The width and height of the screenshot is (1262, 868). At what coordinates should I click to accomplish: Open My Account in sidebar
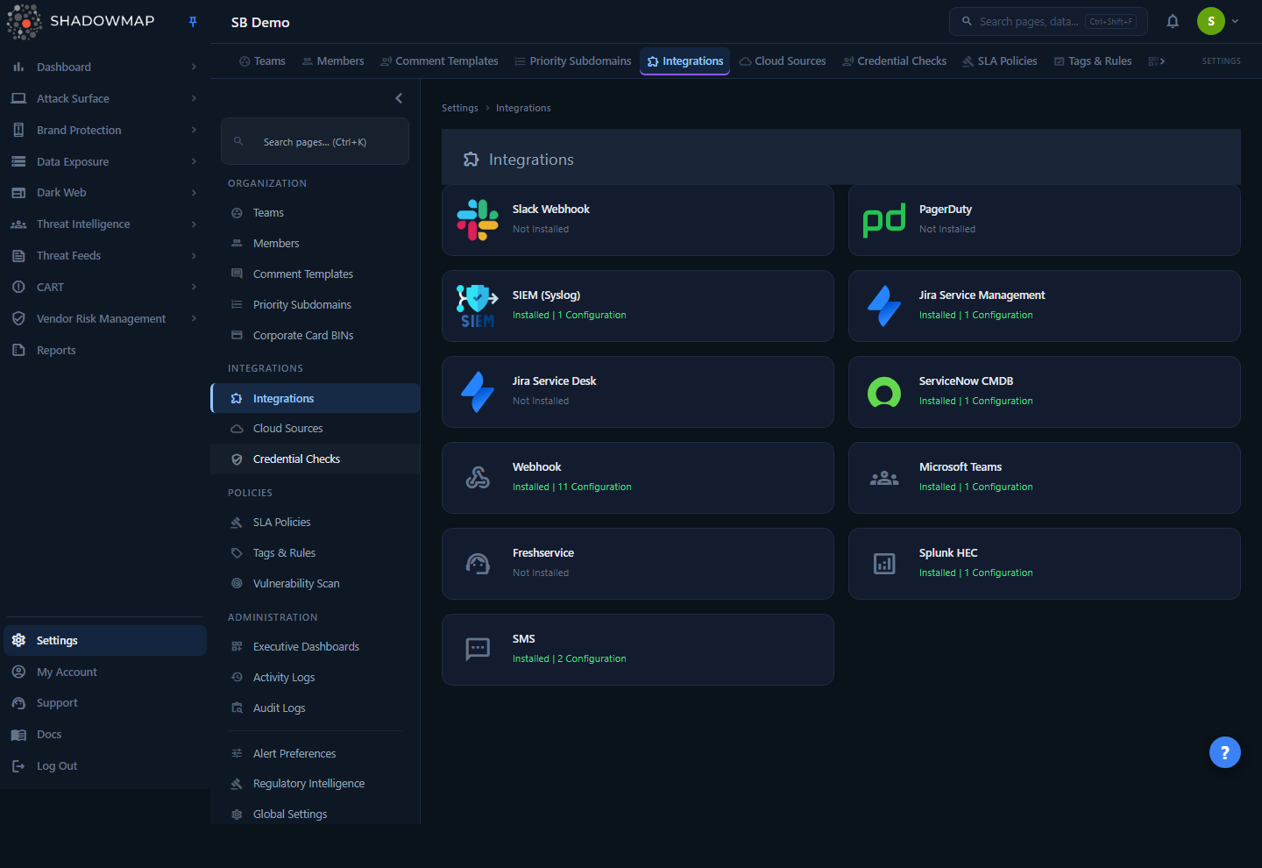point(105,672)
